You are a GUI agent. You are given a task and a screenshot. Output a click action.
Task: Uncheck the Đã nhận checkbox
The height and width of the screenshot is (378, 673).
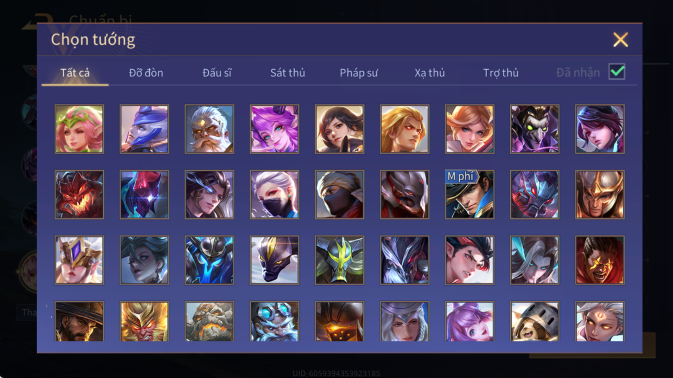pos(617,72)
